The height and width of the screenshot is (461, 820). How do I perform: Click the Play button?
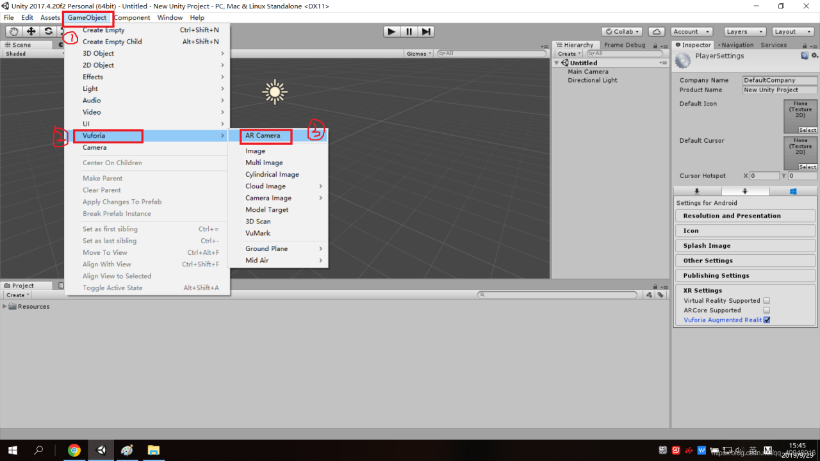pos(391,31)
